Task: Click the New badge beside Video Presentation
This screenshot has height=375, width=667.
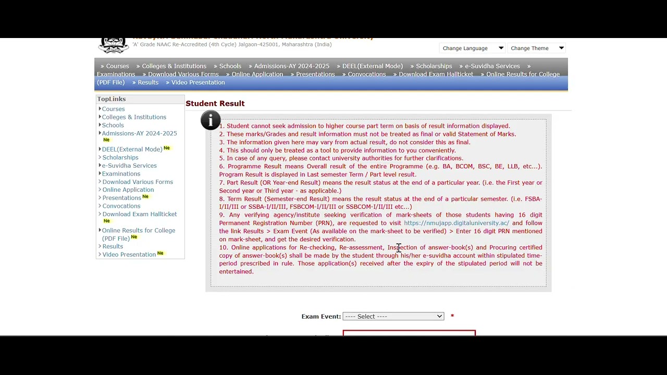Action: coord(160,253)
